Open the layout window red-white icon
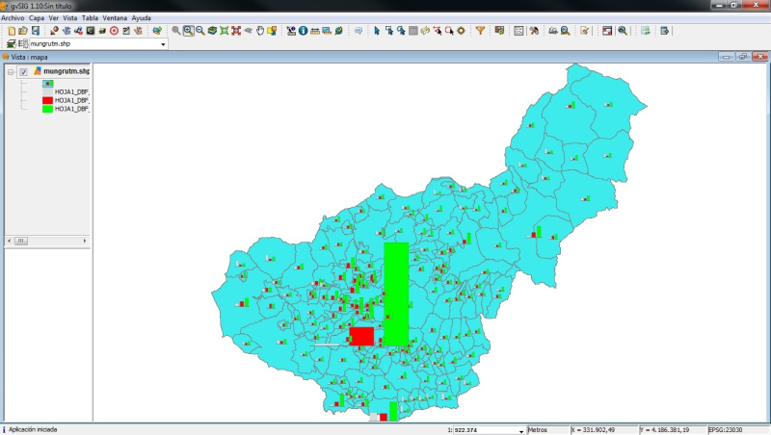Screen dimensions: 771x435 point(607,31)
